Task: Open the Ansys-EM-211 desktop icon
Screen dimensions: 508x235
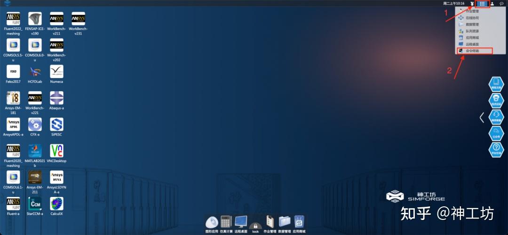Action: (35, 177)
